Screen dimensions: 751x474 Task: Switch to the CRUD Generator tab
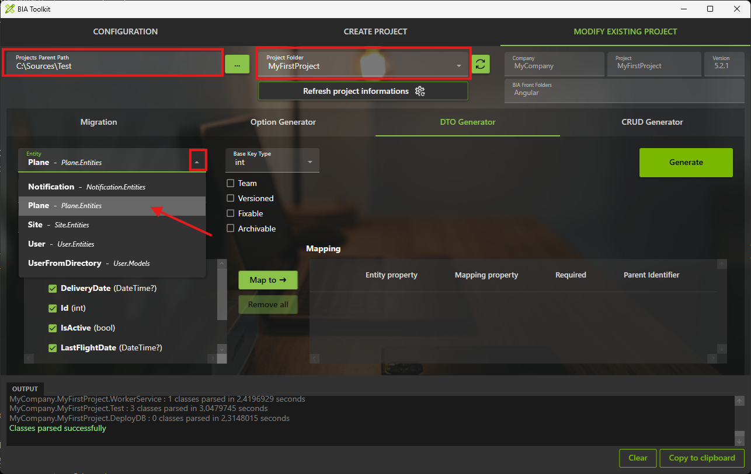pos(652,122)
